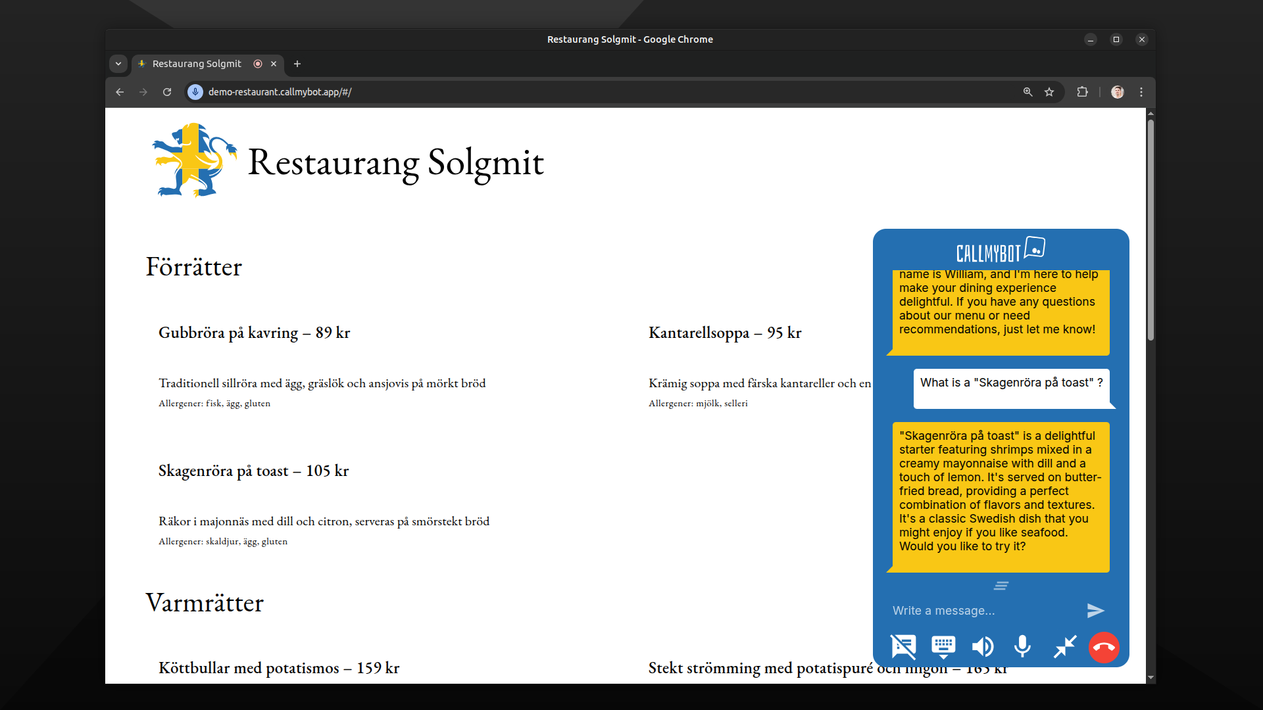The height and width of the screenshot is (710, 1263).
Task: End the call with red hang-up button
Action: 1104,648
